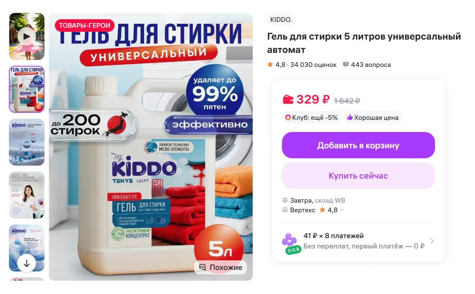Click the down arrow in thumbnail strip
Viewport: 475px width, 294px height.
point(27,263)
